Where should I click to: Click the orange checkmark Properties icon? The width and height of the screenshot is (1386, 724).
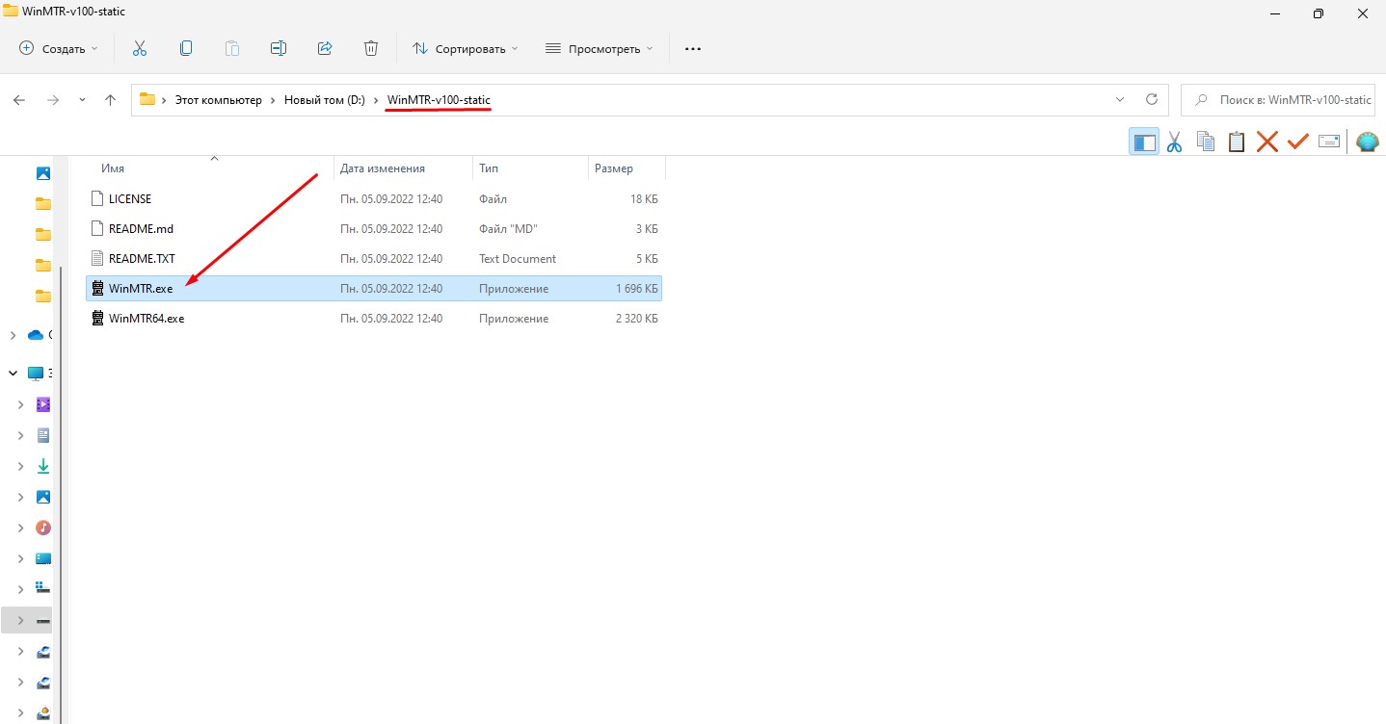[x=1298, y=142]
